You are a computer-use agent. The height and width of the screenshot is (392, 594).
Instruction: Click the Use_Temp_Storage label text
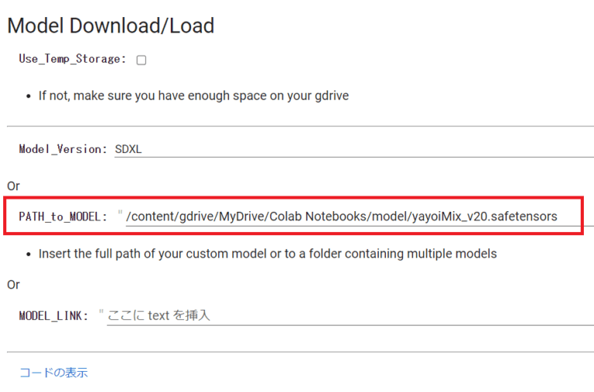(x=73, y=59)
